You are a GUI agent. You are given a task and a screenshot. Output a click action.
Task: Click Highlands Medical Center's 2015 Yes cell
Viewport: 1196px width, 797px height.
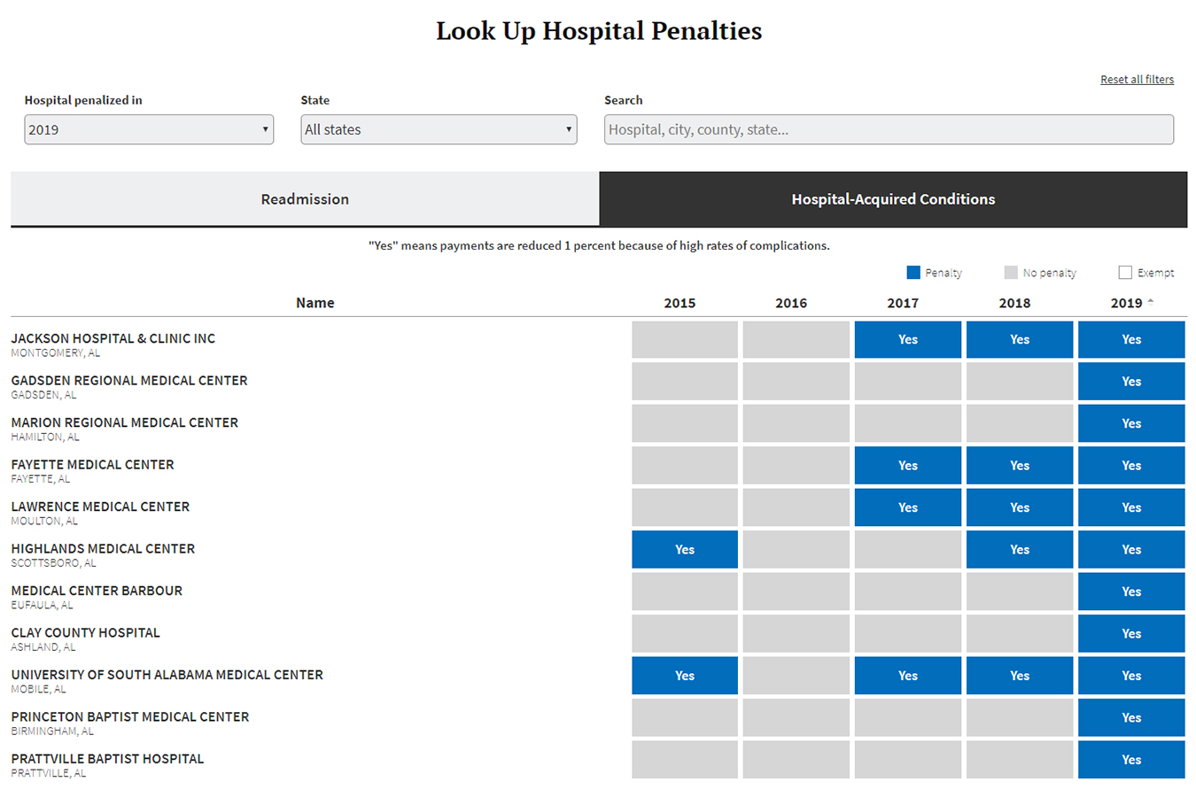point(684,550)
